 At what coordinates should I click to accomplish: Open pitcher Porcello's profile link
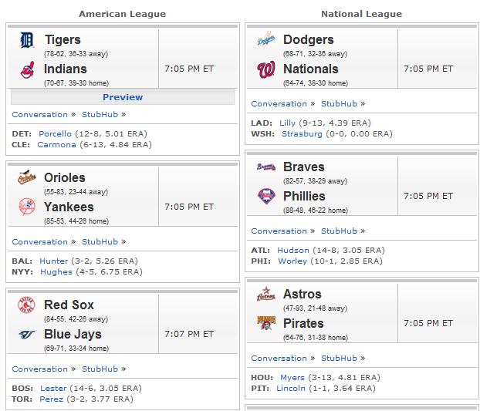[55, 133]
